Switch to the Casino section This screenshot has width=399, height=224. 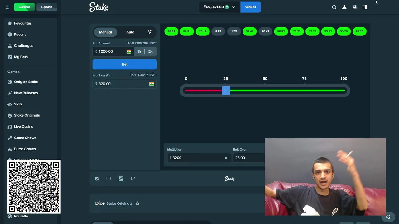(24, 7)
